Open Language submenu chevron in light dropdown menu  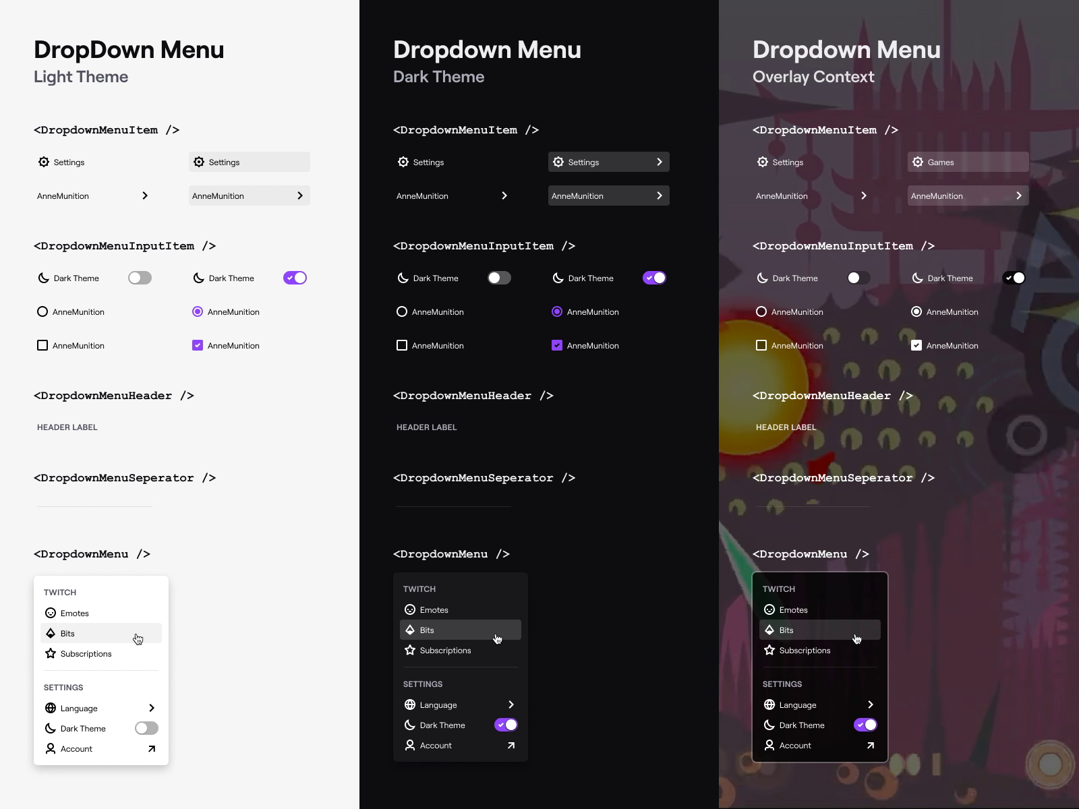point(152,709)
